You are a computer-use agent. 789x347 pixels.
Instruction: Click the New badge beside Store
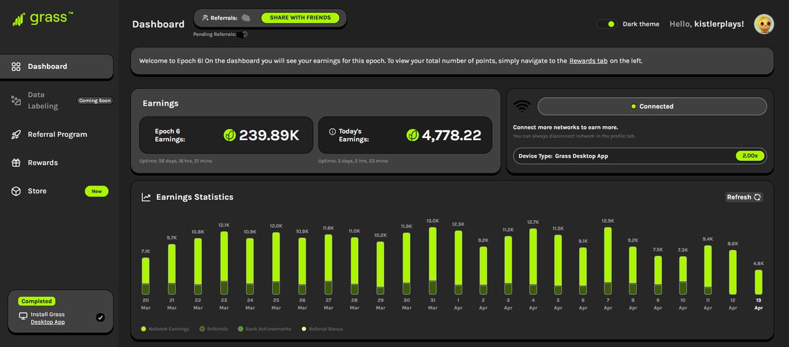(96, 191)
